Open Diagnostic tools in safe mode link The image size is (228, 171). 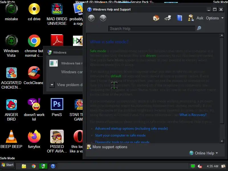tap(122, 142)
